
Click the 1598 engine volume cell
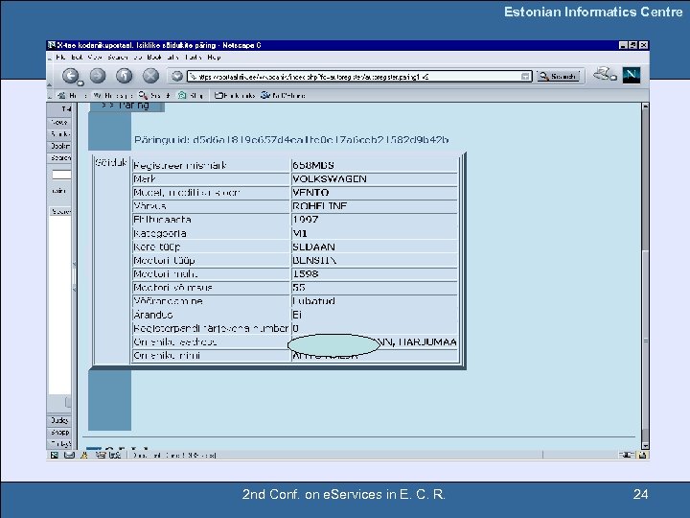(x=374, y=274)
